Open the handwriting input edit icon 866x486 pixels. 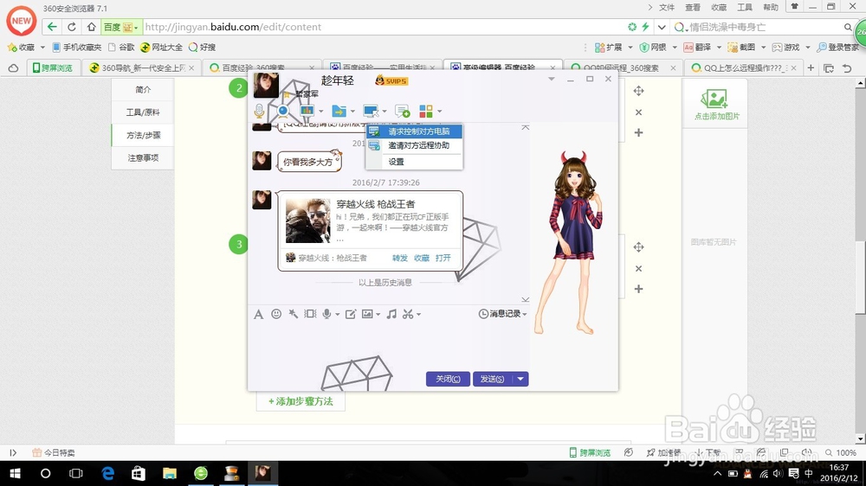[x=350, y=314]
